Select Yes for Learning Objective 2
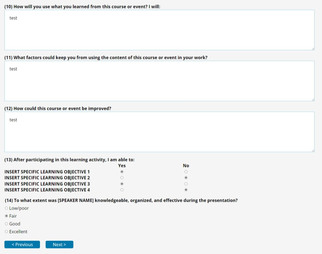The image size is (322, 254). 122,178
